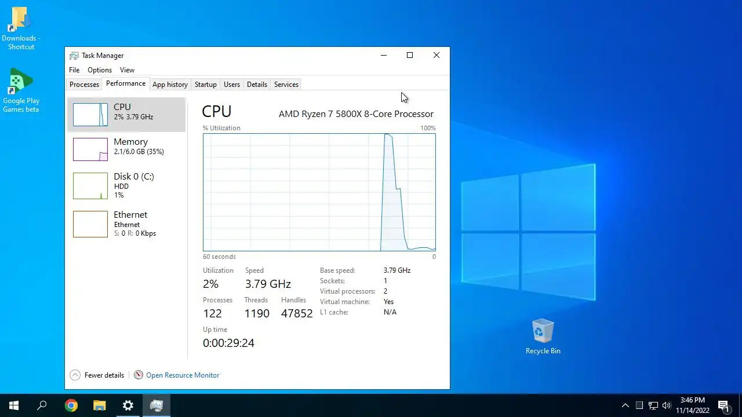Click the Up time value 0:00:29:24

228,343
